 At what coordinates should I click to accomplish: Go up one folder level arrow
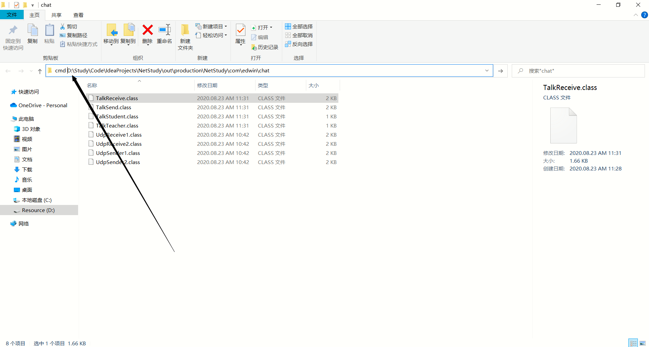[x=40, y=71]
